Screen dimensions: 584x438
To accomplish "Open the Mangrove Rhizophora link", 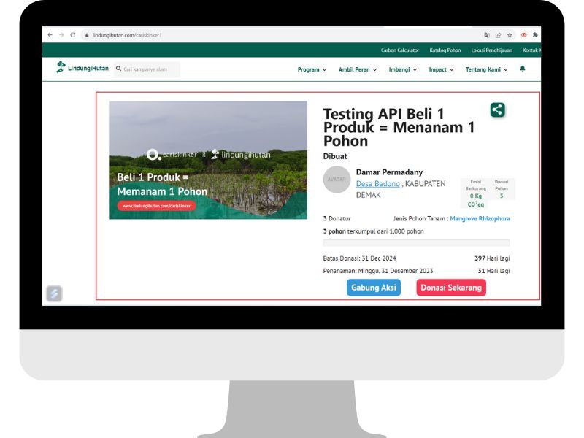I will click(x=480, y=218).
